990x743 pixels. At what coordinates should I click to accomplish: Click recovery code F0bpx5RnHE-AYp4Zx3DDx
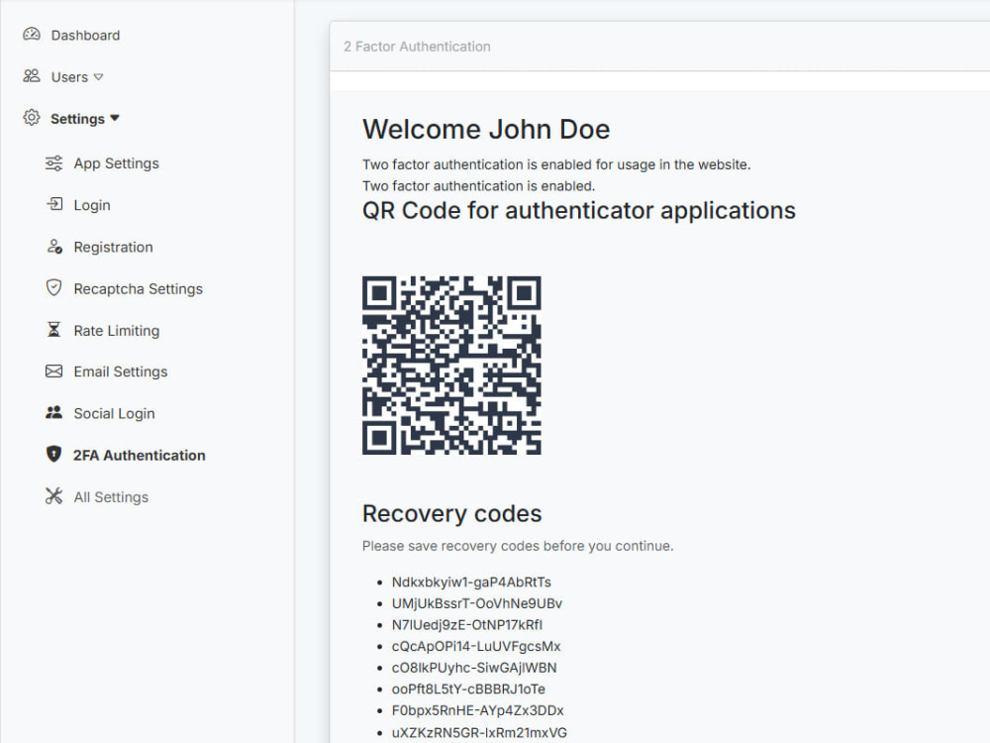click(x=478, y=710)
